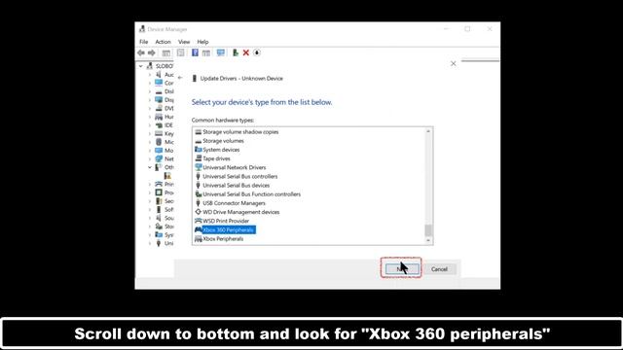Screen dimensions: 623x350
Task: Click the Update driver toolbar icon
Action: (x=236, y=52)
